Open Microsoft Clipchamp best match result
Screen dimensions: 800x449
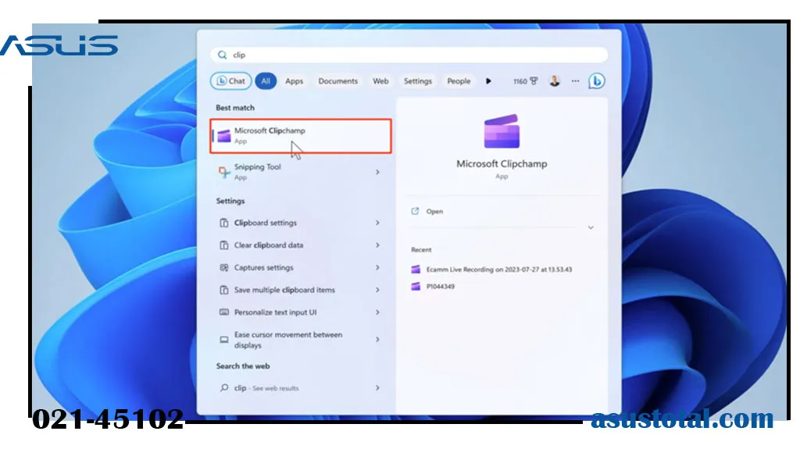click(301, 136)
